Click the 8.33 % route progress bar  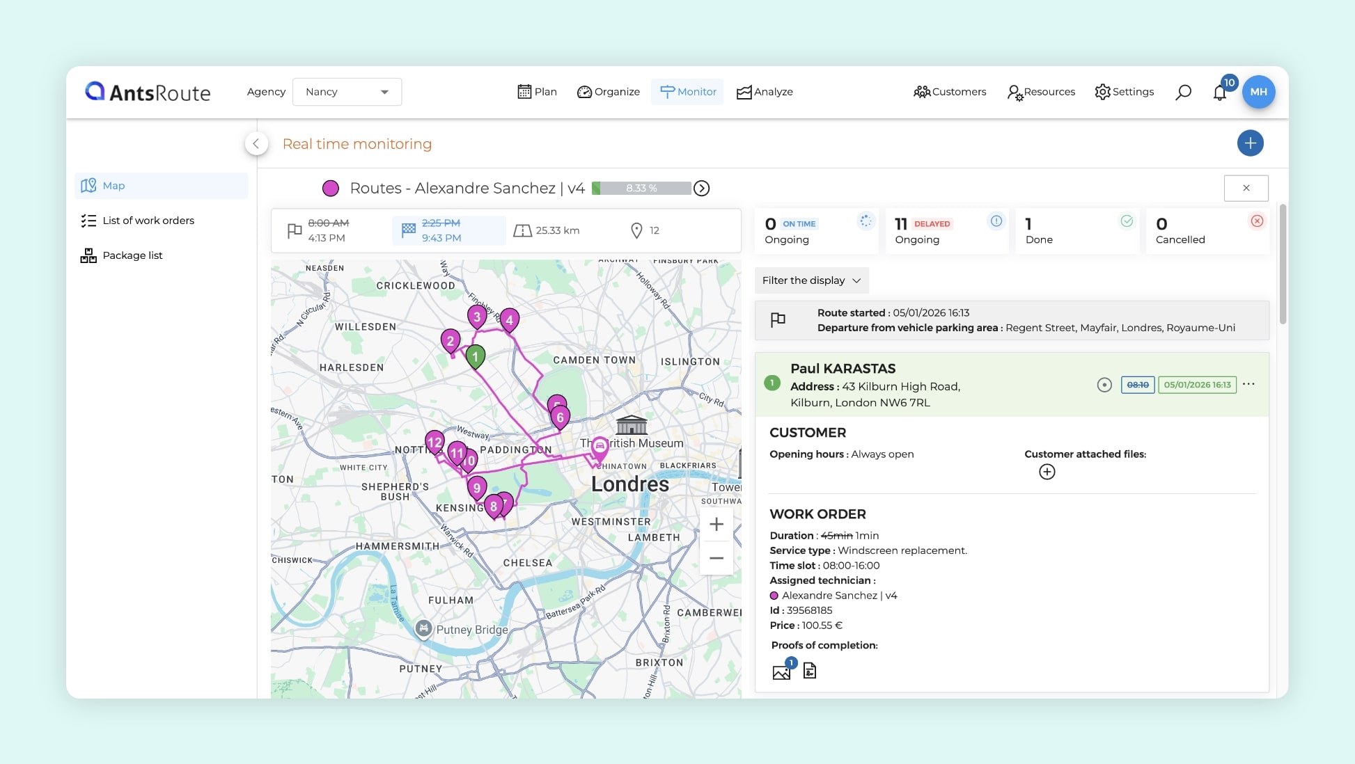coord(641,189)
